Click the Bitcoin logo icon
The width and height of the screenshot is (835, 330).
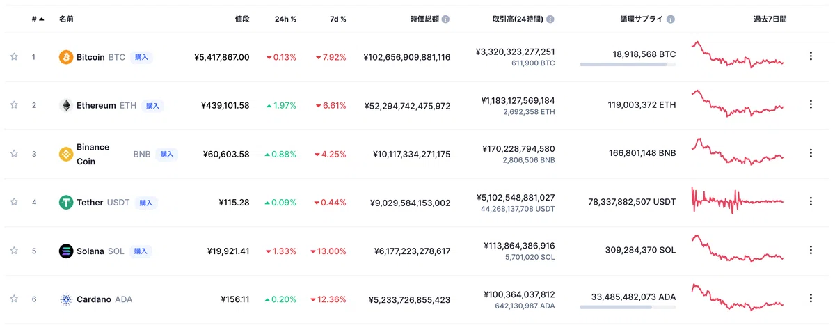click(x=66, y=57)
